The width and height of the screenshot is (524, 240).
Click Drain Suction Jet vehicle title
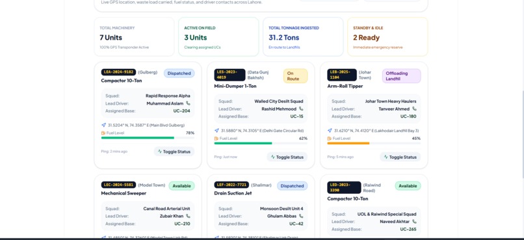tap(233, 193)
